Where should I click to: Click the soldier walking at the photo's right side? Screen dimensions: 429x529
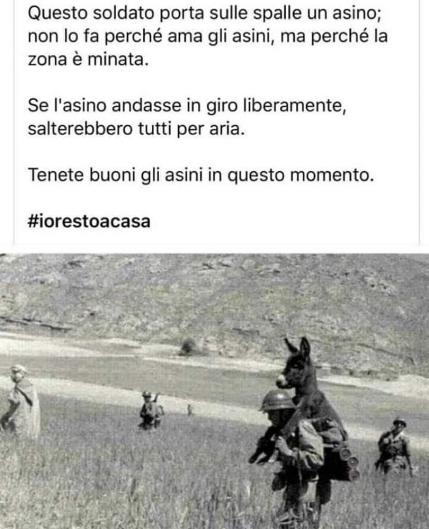pyautogui.click(x=394, y=446)
